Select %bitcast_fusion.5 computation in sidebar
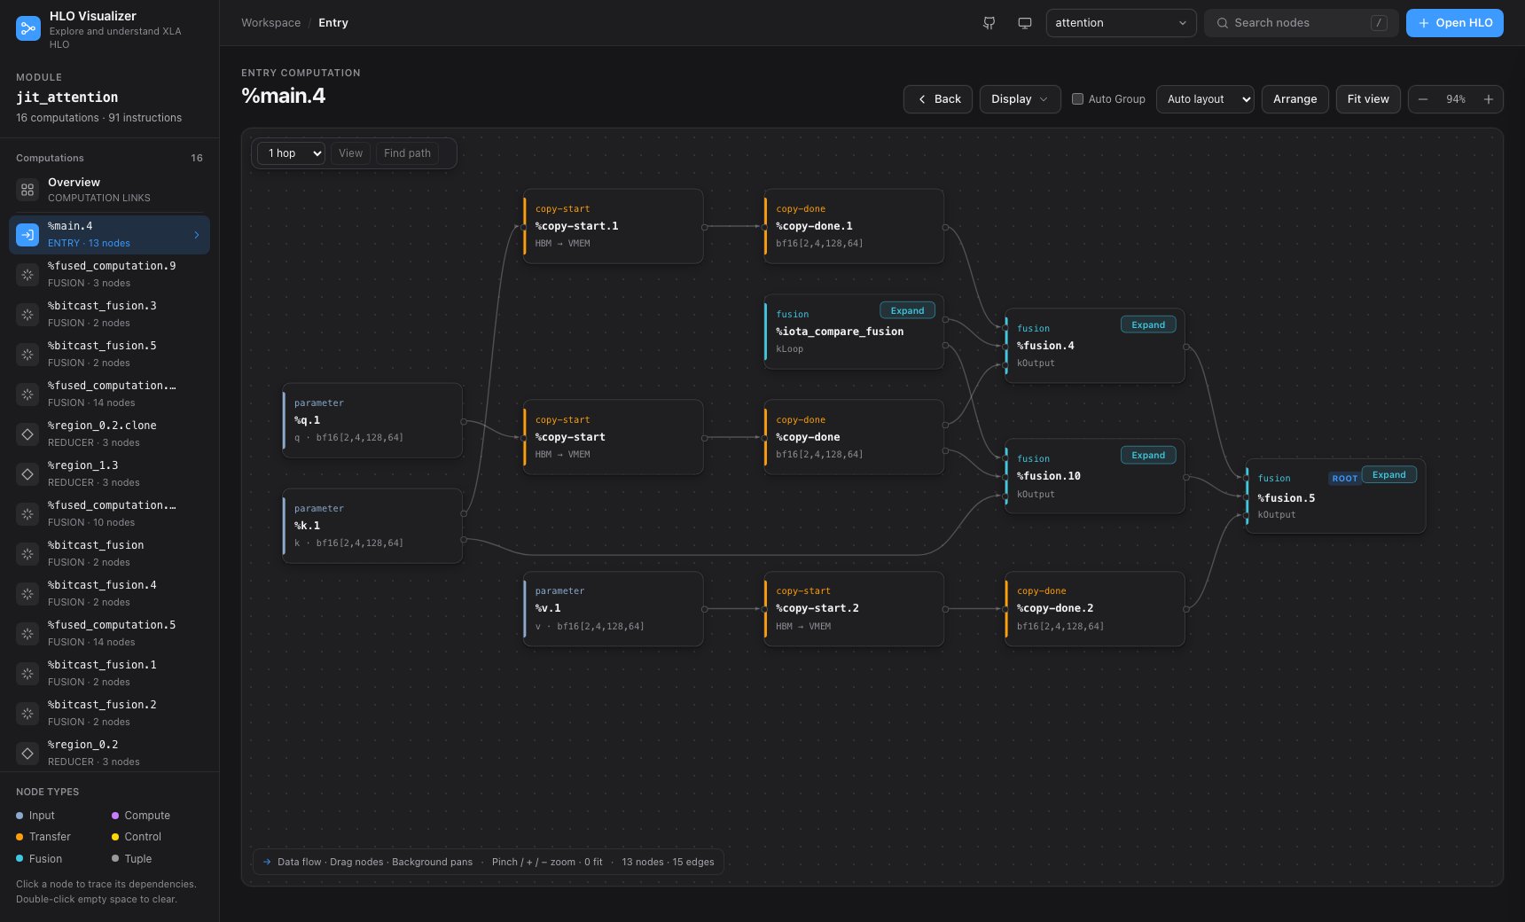 point(109,355)
